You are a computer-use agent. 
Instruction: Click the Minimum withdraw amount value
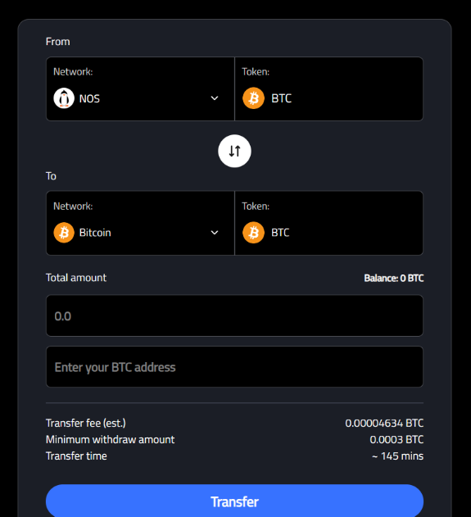coord(396,439)
